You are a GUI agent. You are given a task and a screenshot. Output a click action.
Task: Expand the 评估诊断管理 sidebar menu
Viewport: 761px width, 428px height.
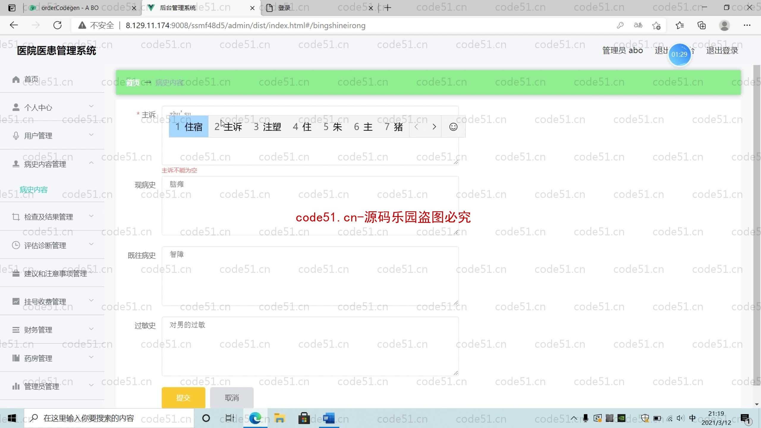point(52,245)
